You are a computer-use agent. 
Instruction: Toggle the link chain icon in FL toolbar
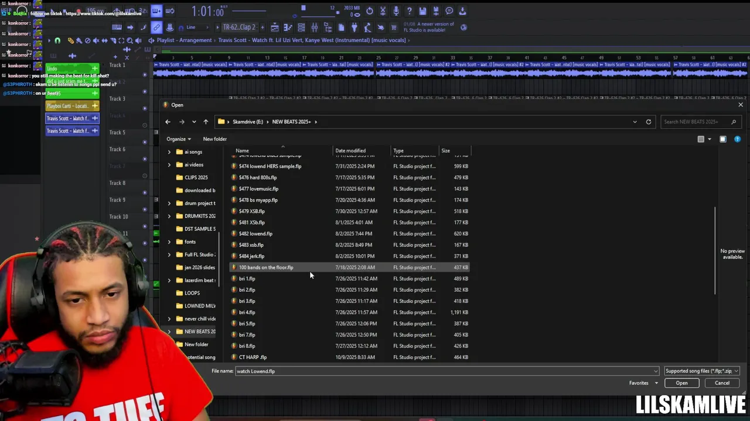pyautogui.click(x=156, y=27)
